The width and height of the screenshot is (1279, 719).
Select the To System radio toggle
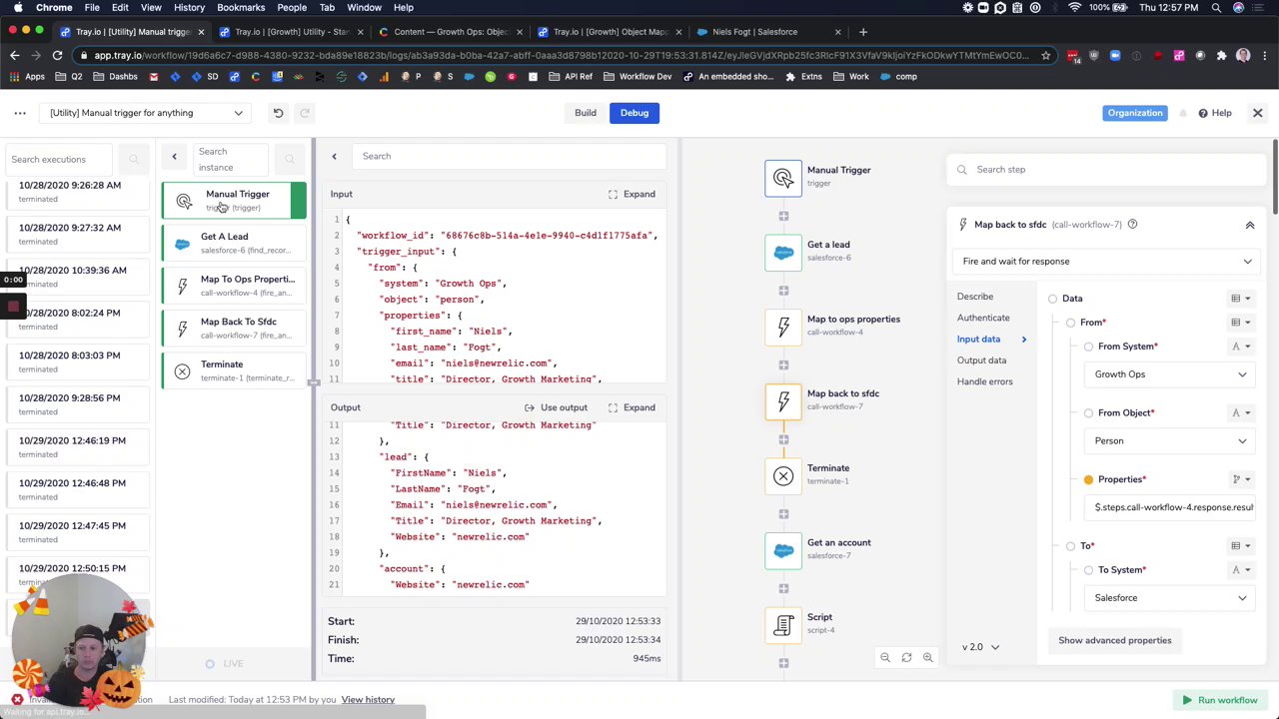pyautogui.click(x=1088, y=570)
